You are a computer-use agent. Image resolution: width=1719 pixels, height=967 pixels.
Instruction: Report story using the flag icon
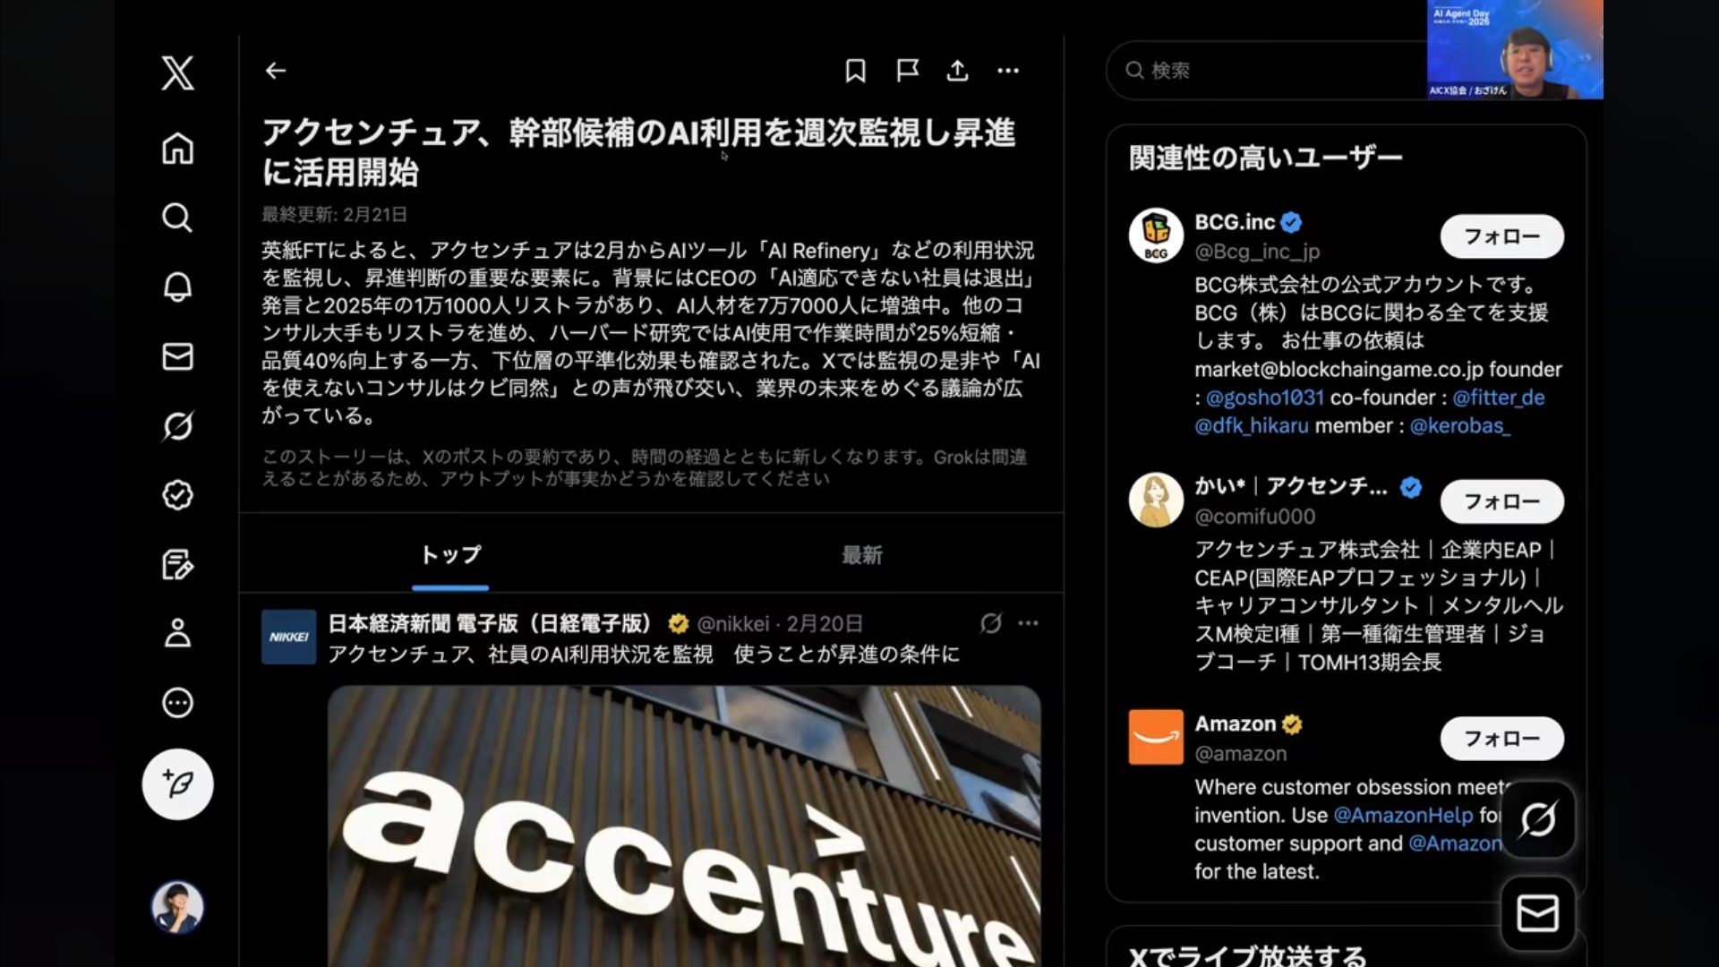click(907, 71)
